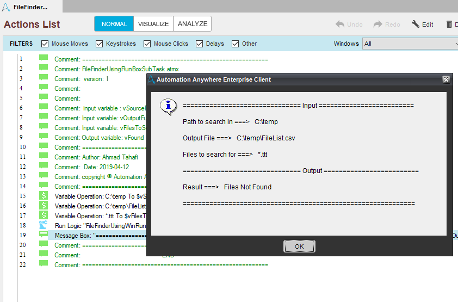Click 'Path to search in' text in dialog

click(208, 122)
